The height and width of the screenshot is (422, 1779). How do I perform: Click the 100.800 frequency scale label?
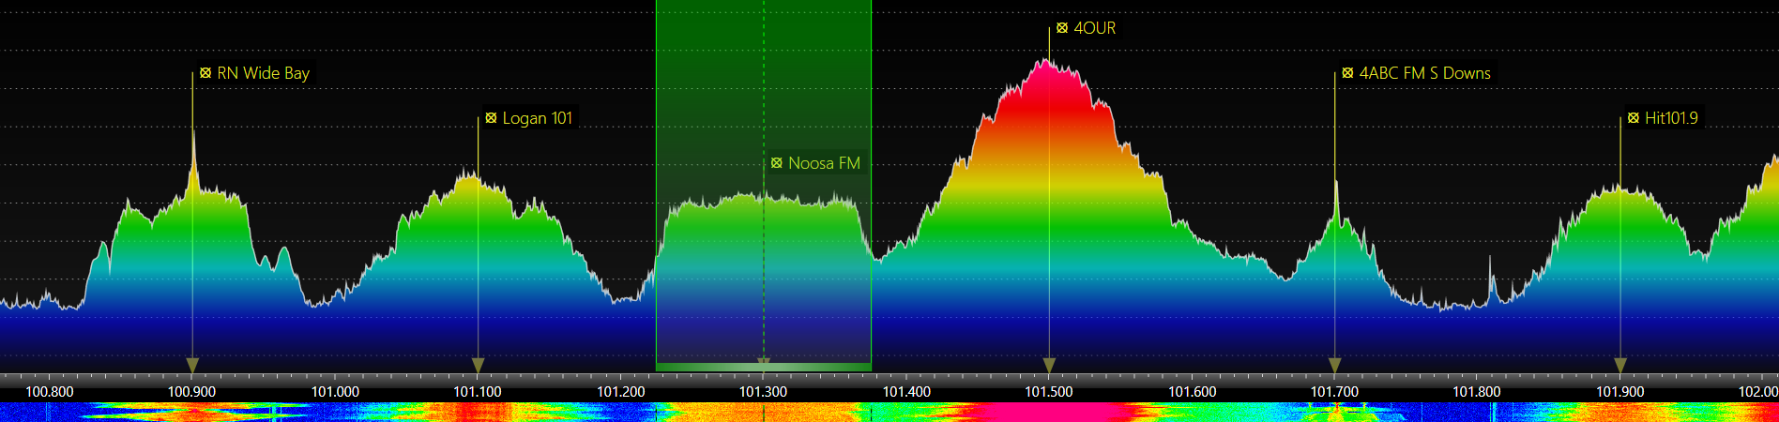(x=50, y=391)
